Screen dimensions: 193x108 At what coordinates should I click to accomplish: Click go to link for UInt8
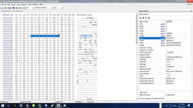point(163,26)
